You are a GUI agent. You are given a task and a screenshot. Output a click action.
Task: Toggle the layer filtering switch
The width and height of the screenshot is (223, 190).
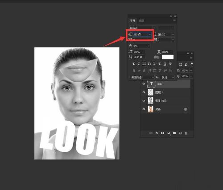click(x=192, y=64)
